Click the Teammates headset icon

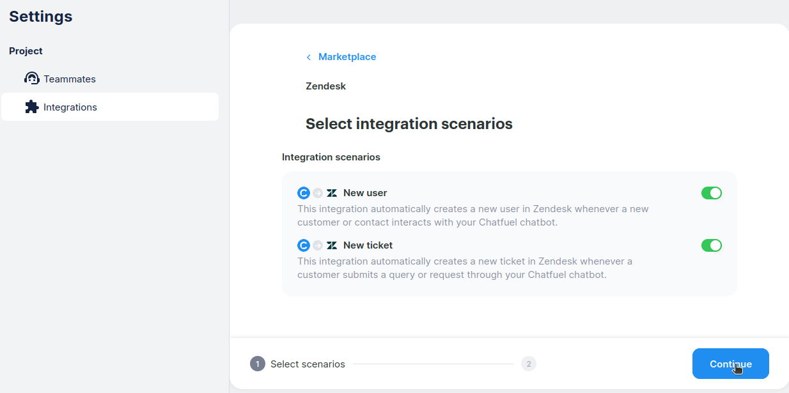[32, 79]
